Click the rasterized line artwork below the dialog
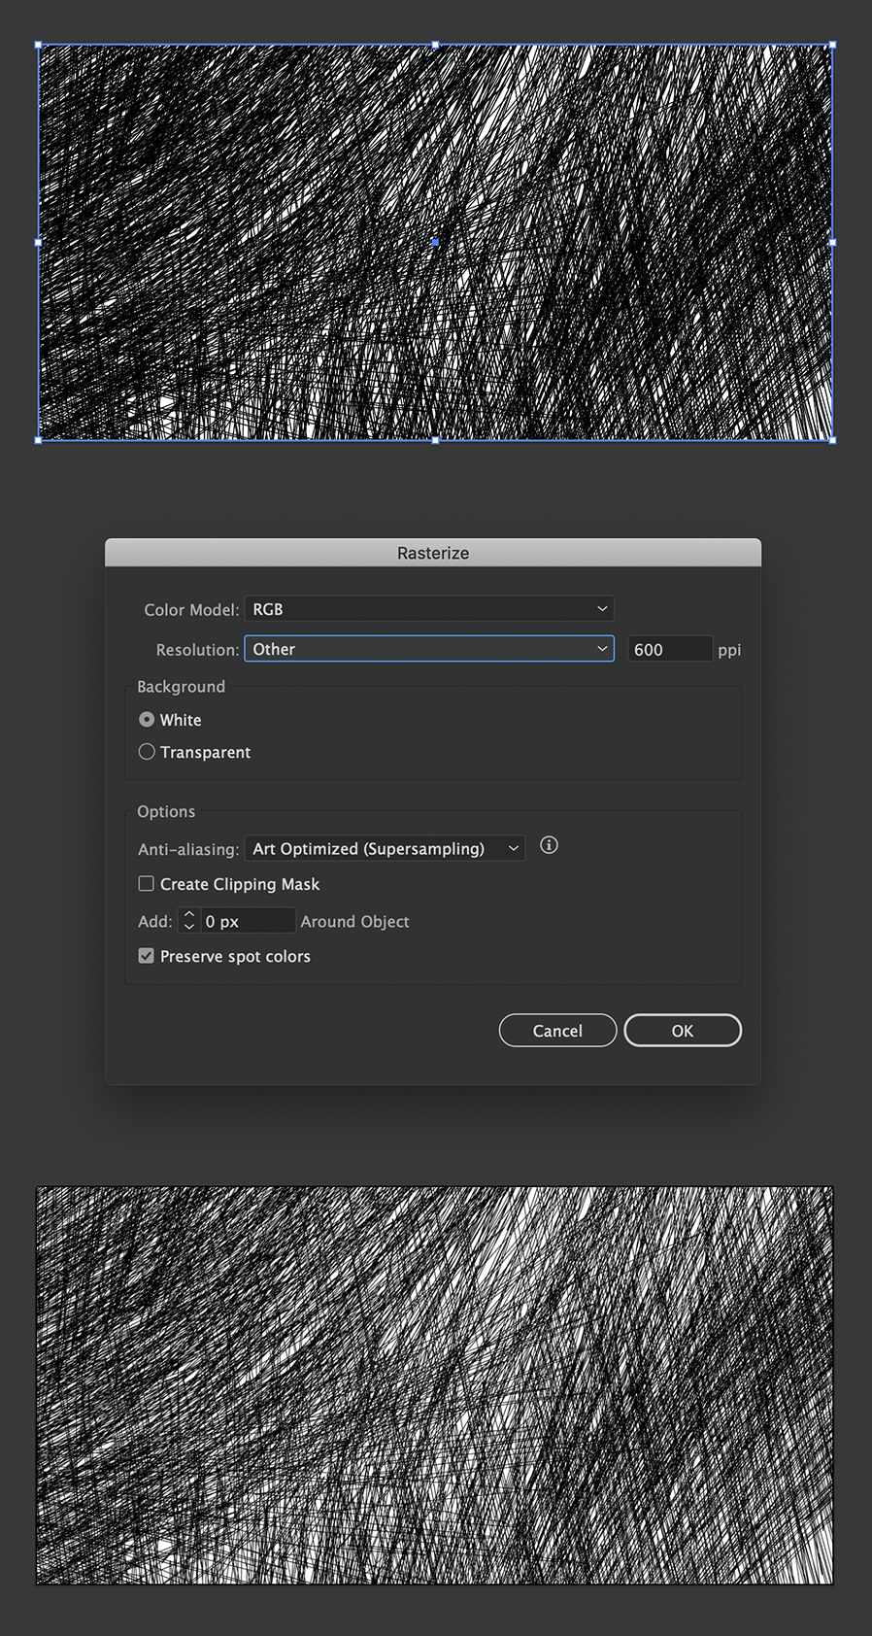 point(435,1385)
